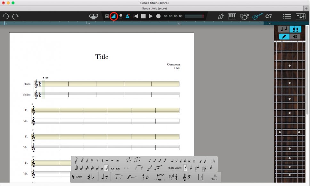Toggle the blue metronome icon
The image size is (310, 186).
click(x=127, y=16)
